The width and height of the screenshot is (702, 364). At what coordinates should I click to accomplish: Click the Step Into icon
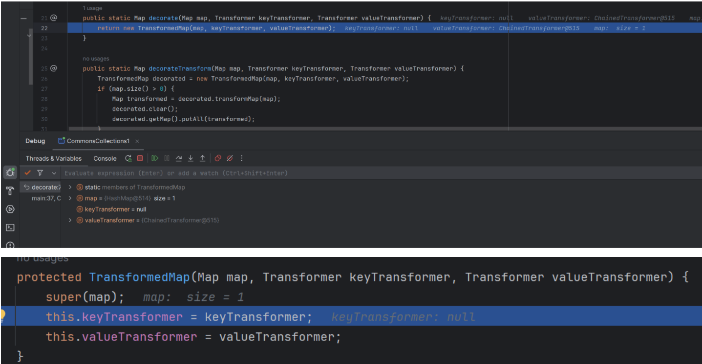tap(191, 158)
